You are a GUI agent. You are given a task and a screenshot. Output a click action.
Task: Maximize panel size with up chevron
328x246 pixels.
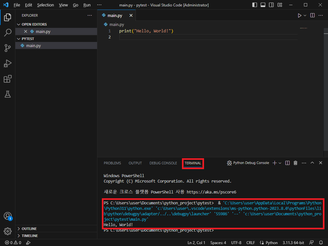tap(312, 163)
